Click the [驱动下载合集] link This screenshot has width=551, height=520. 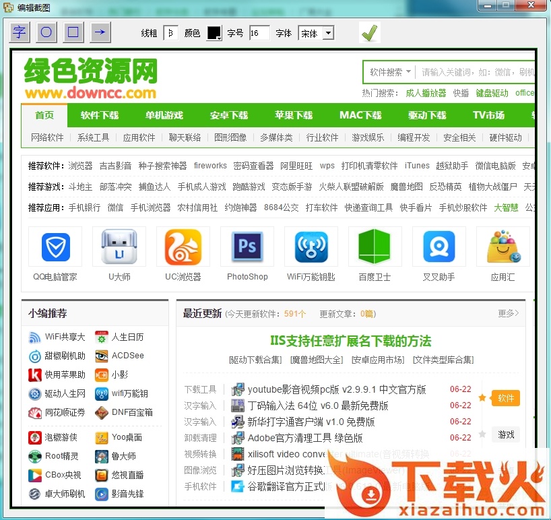point(255,360)
